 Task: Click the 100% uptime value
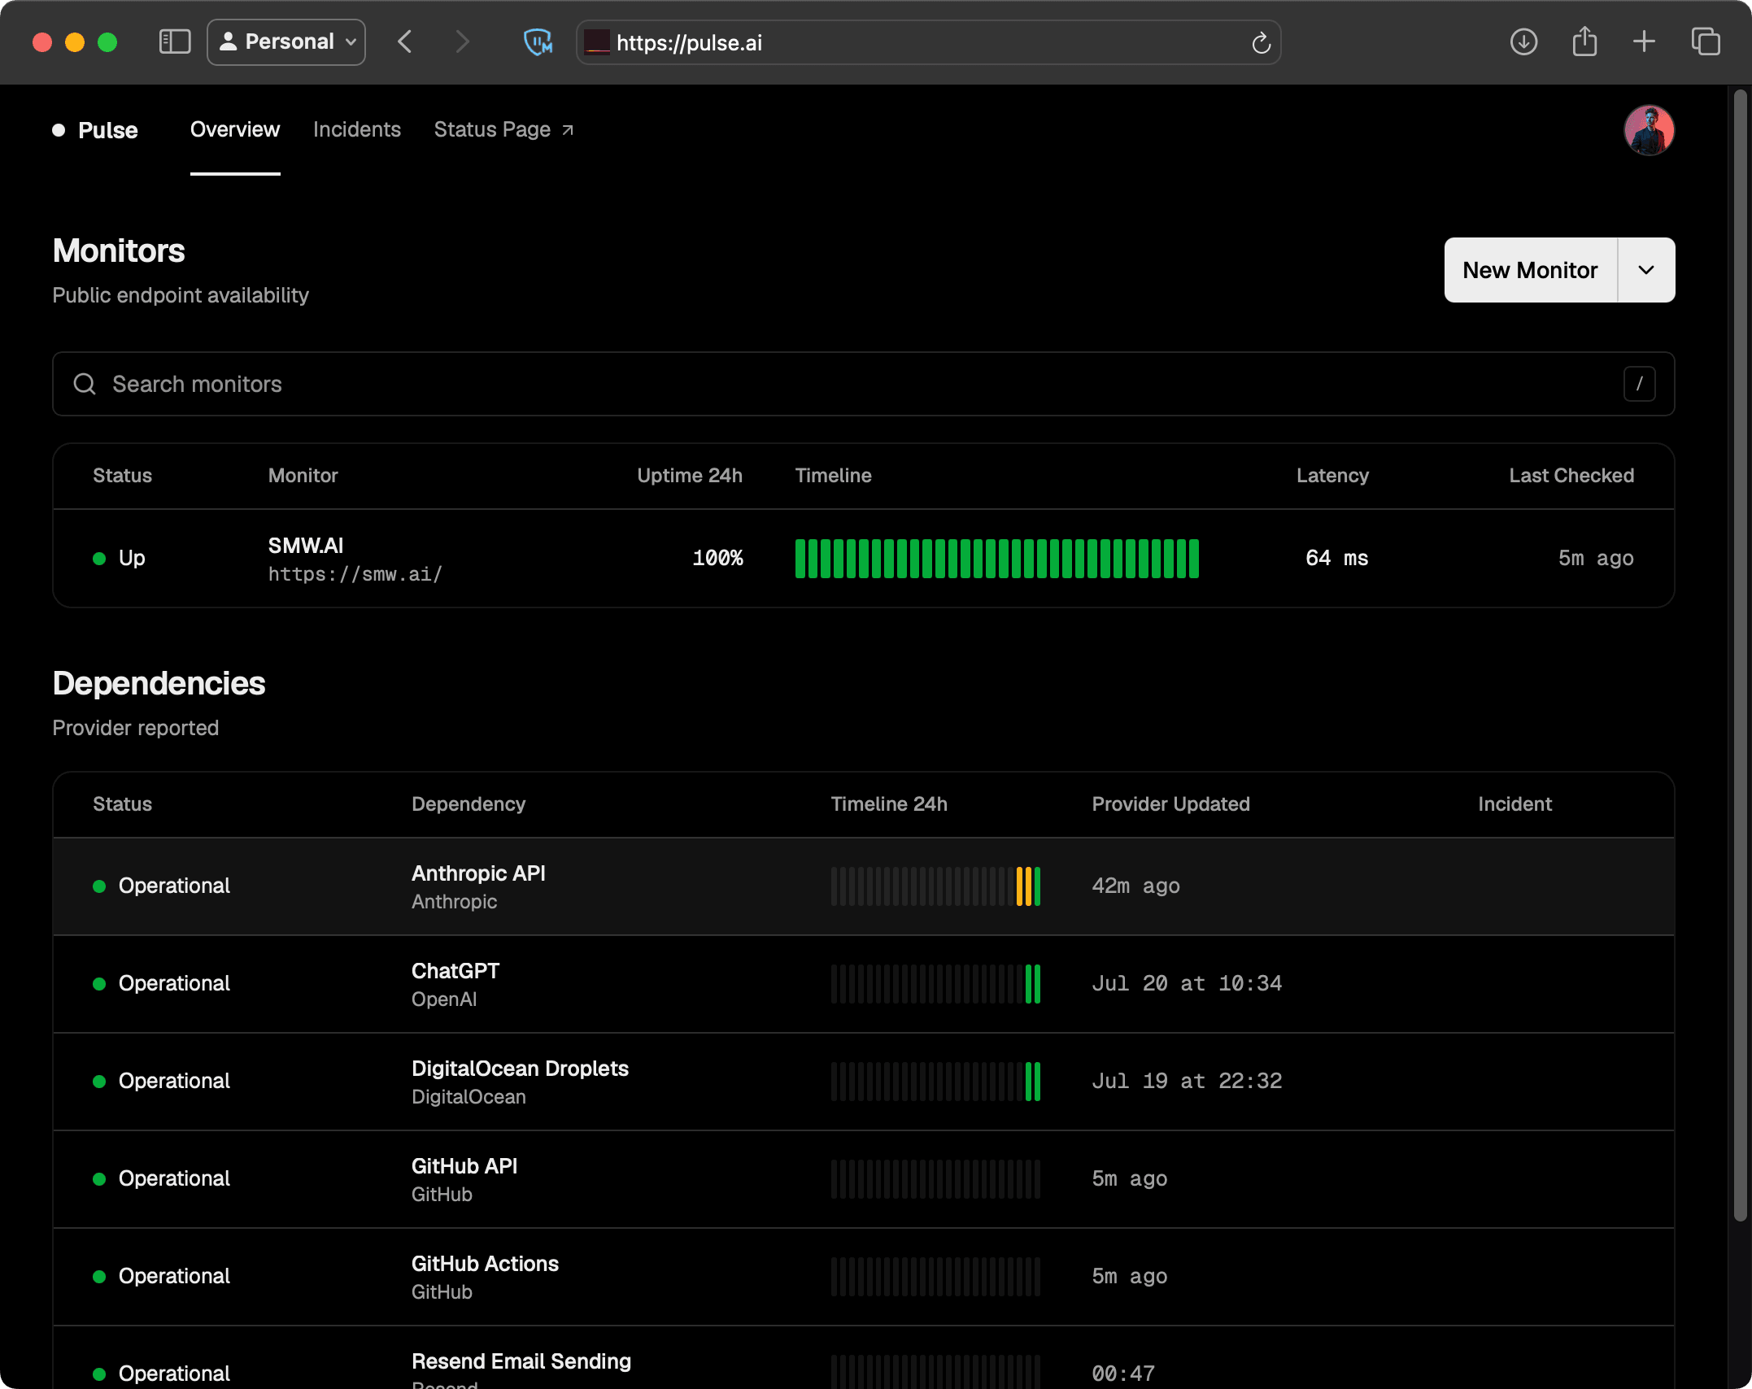pos(717,558)
